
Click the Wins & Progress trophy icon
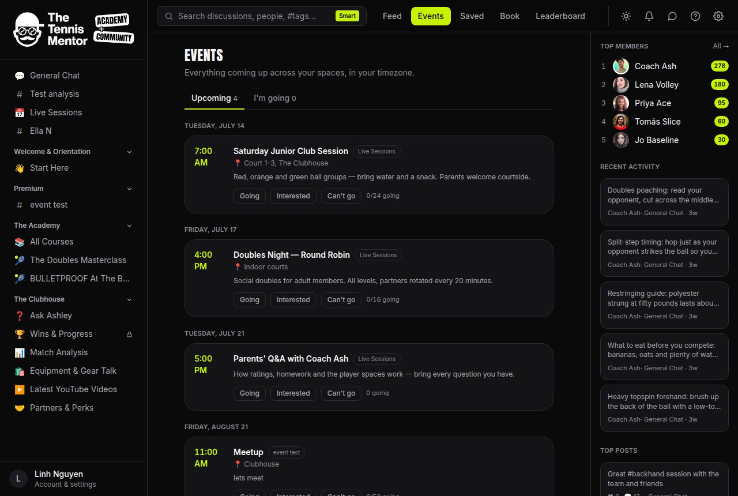coord(20,334)
